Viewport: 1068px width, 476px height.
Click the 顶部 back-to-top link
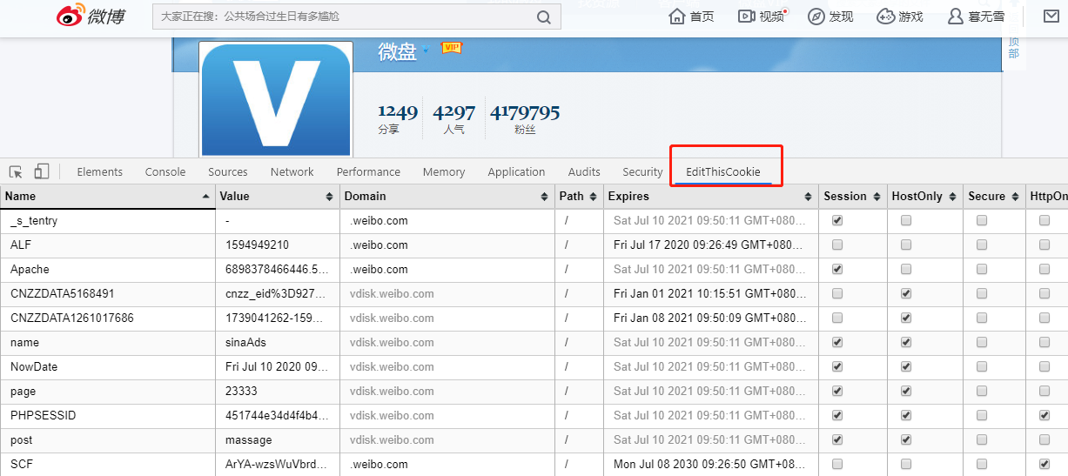[x=1013, y=47]
